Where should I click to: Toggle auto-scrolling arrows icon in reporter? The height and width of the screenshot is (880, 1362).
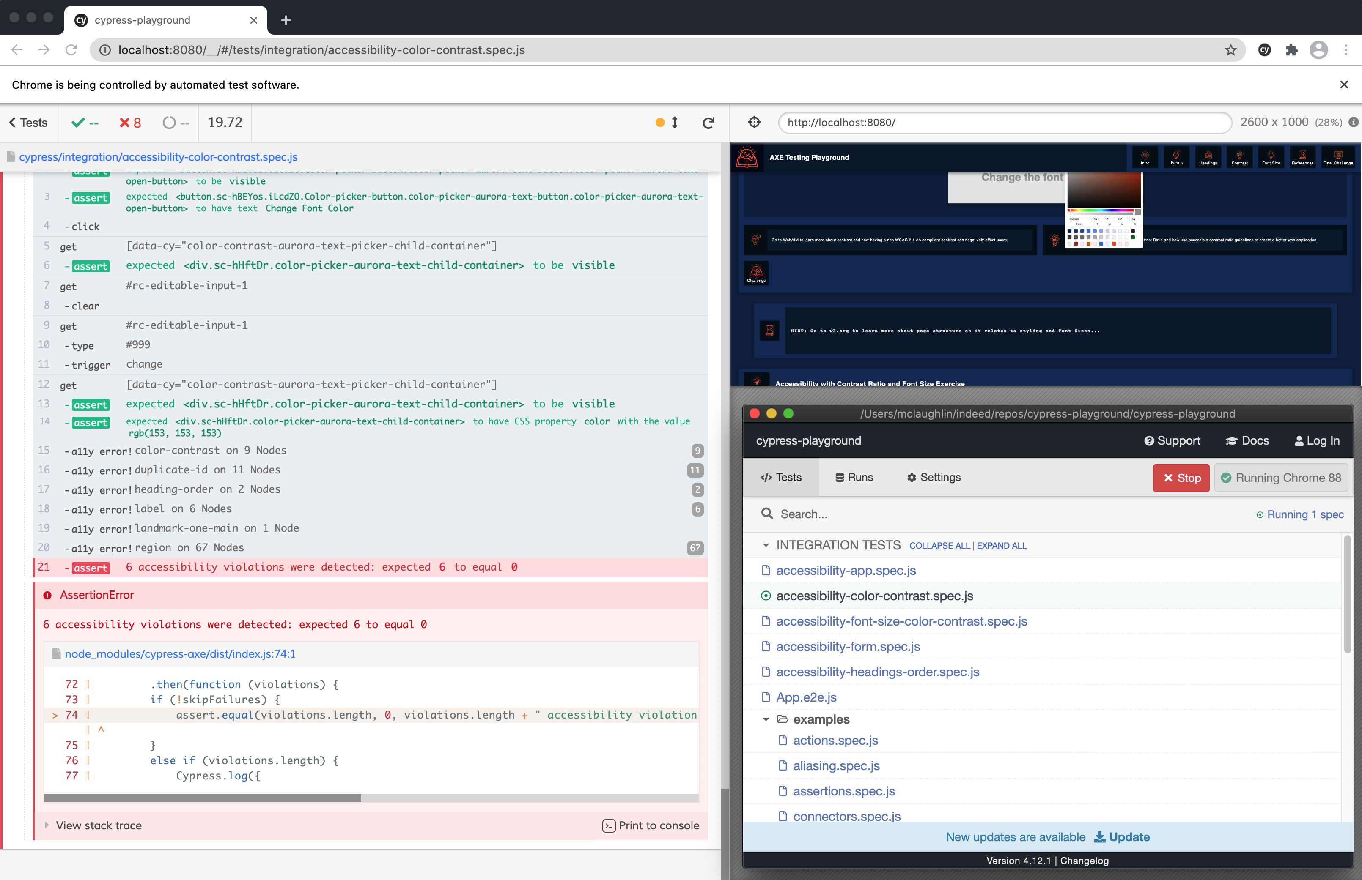coord(674,122)
